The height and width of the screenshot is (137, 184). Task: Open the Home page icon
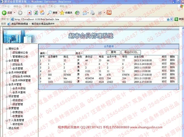click(42, 13)
